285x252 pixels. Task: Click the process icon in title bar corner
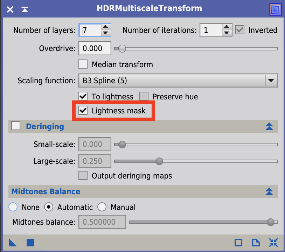click(x=275, y=9)
